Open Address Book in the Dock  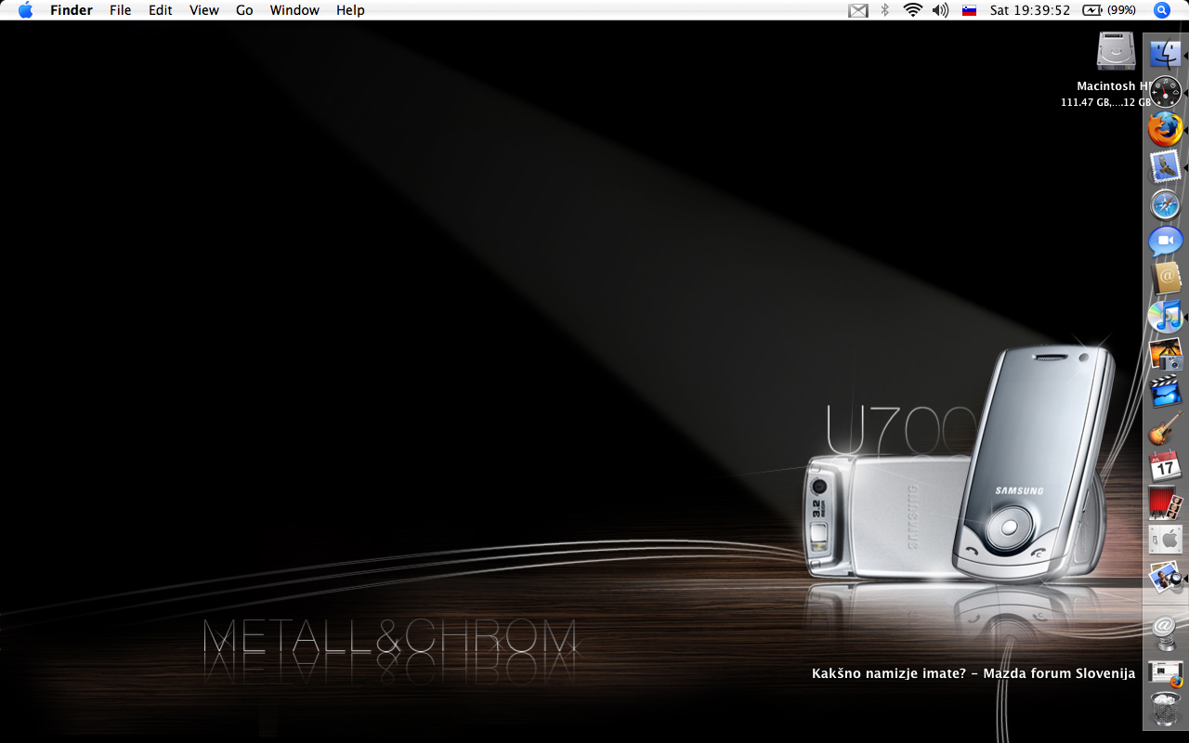coord(1165,279)
